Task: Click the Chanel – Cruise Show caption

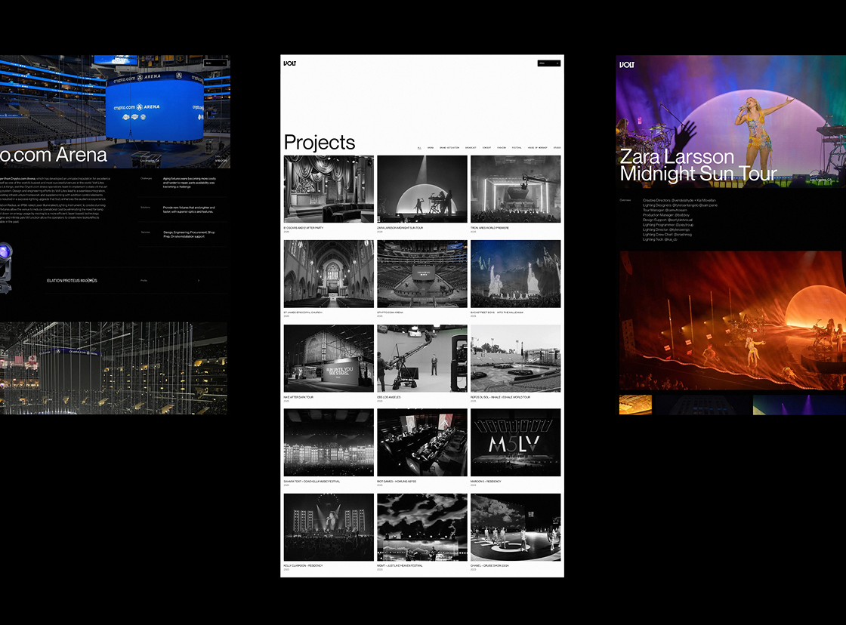Action: 489,565
